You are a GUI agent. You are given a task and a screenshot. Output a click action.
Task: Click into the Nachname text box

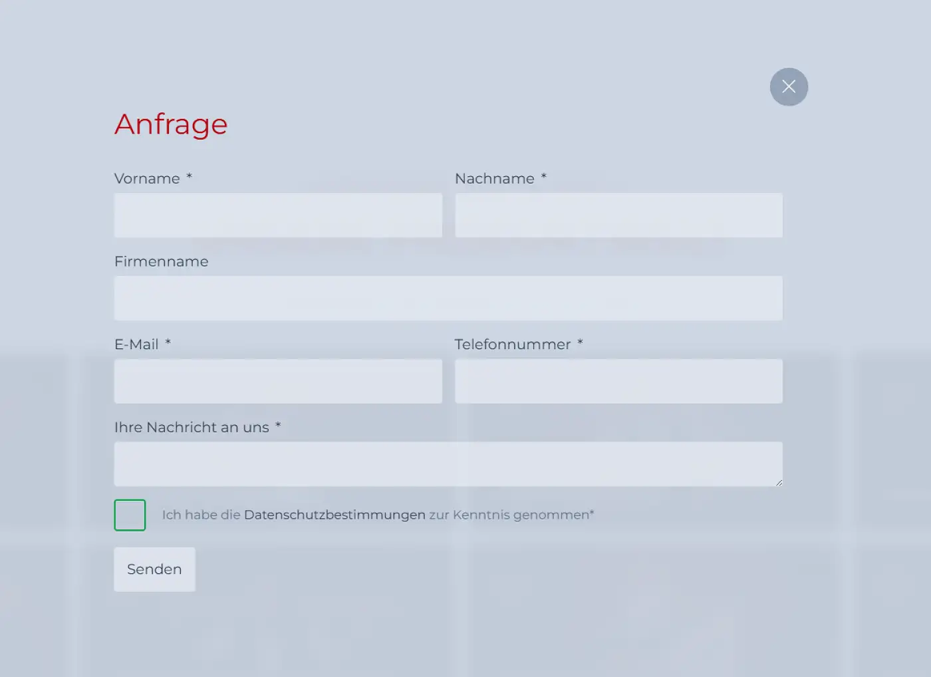[x=618, y=215]
